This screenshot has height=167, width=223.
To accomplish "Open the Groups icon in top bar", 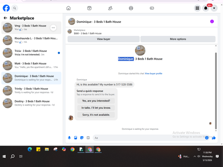I will (x=131, y=8).
